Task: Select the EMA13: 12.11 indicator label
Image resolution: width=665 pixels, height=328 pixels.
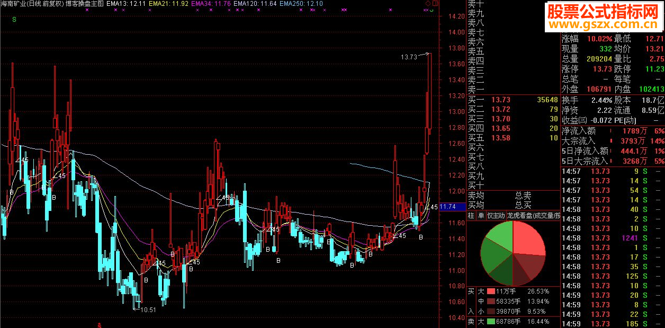Action: point(125,4)
